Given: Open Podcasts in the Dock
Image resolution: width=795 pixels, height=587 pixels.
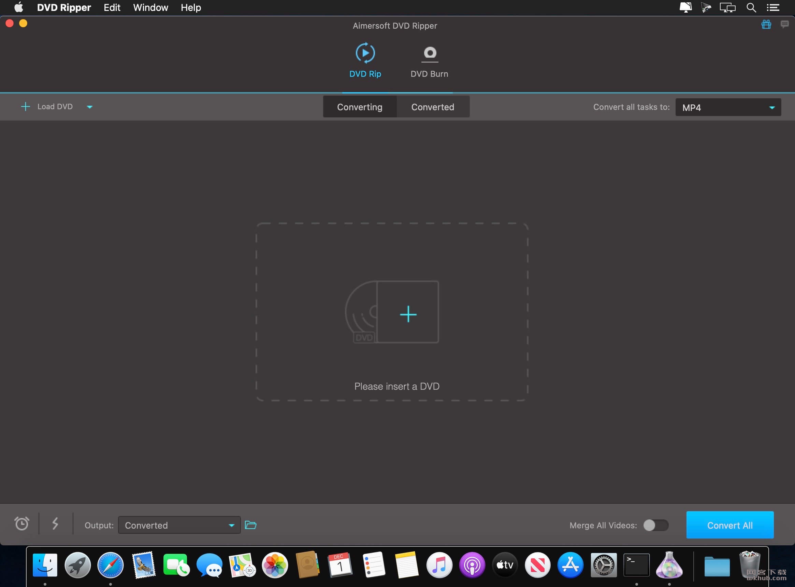Looking at the screenshot, I should click(472, 565).
